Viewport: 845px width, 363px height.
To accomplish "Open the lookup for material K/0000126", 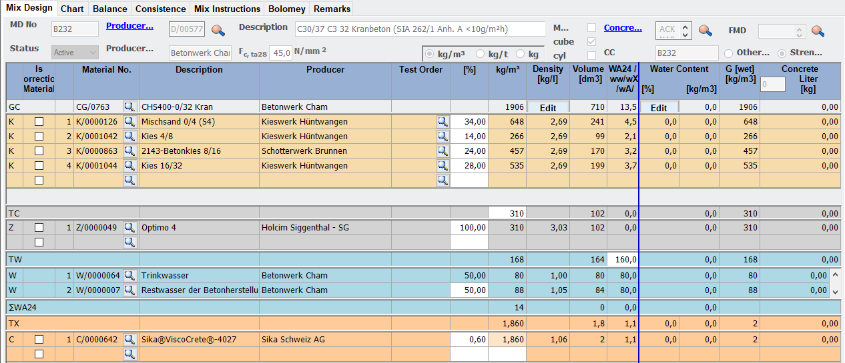I will (130, 121).
